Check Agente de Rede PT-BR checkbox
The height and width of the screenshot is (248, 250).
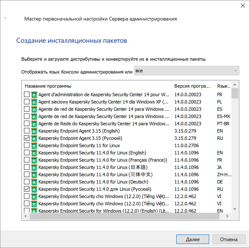27,123
